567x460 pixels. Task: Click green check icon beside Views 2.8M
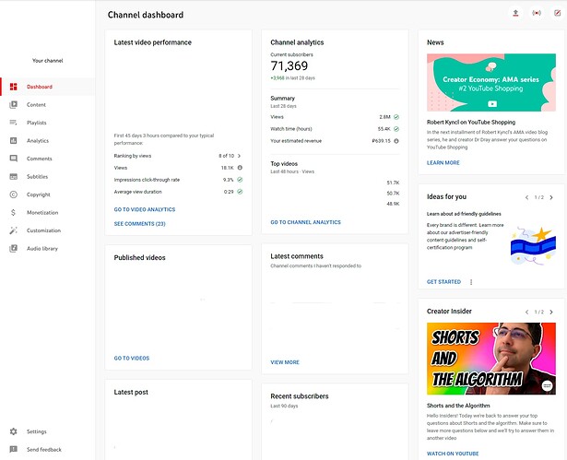point(396,117)
